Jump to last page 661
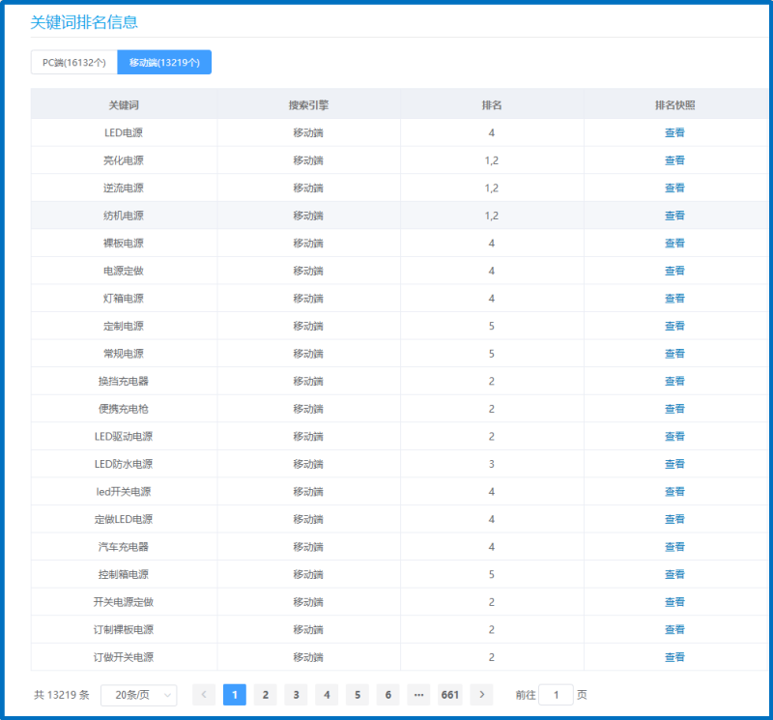The width and height of the screenshot is (773, 720). pos(449,695)
